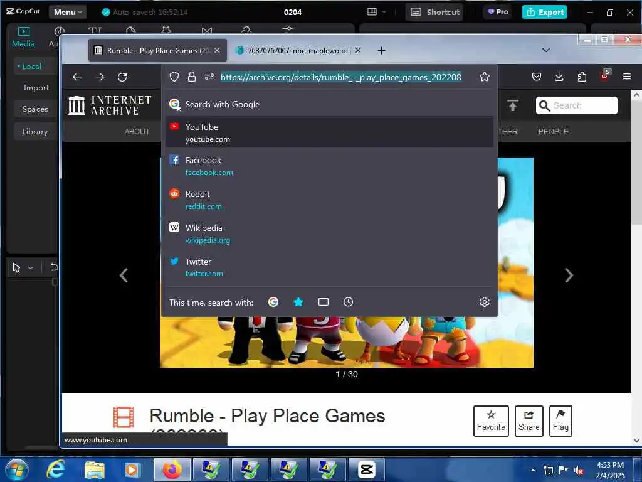Open Pocket save icon in Firefox toolbar
Viewport: 642px width, 482px height.
[537, 77]
